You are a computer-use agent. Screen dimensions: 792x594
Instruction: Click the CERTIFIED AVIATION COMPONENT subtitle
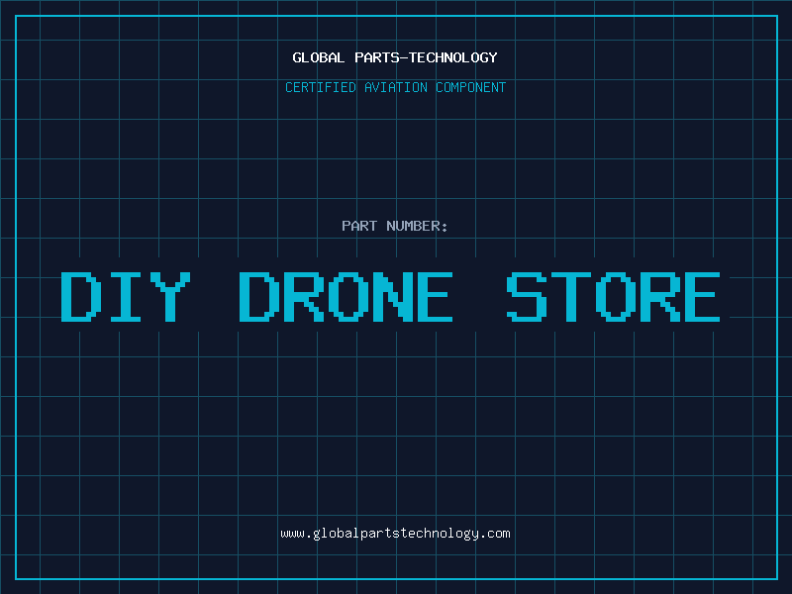(x=395, y=87)
